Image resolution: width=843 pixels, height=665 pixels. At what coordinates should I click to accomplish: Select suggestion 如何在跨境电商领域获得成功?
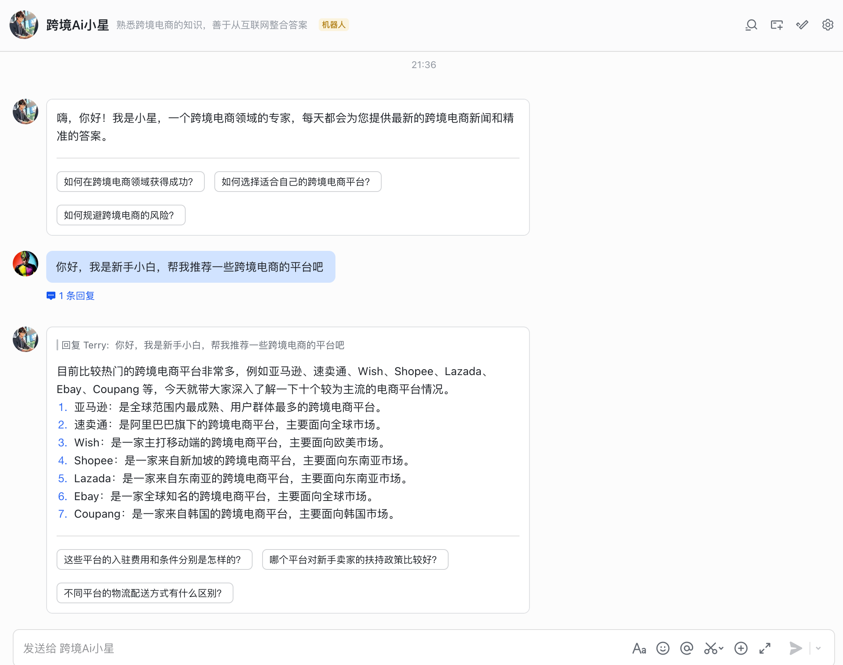point(130,182)
